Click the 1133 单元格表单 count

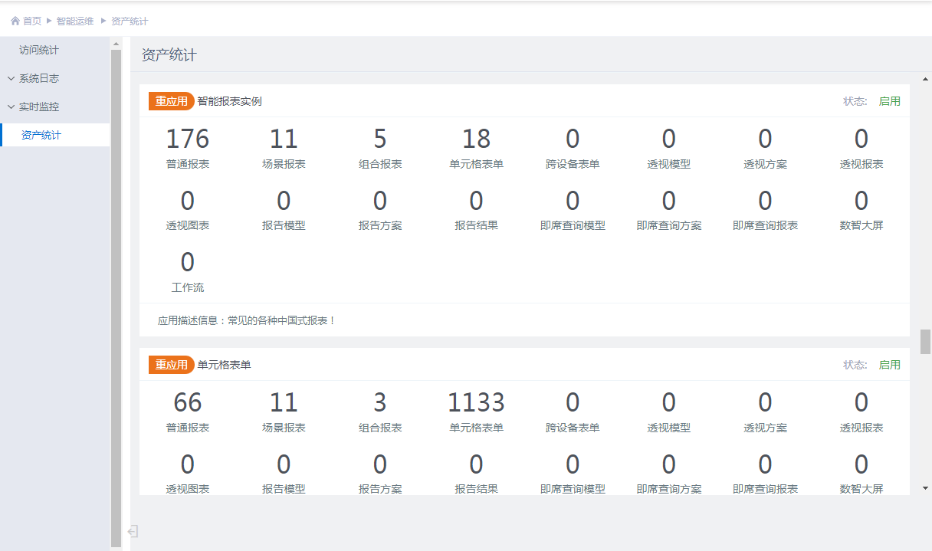point(476,403)
